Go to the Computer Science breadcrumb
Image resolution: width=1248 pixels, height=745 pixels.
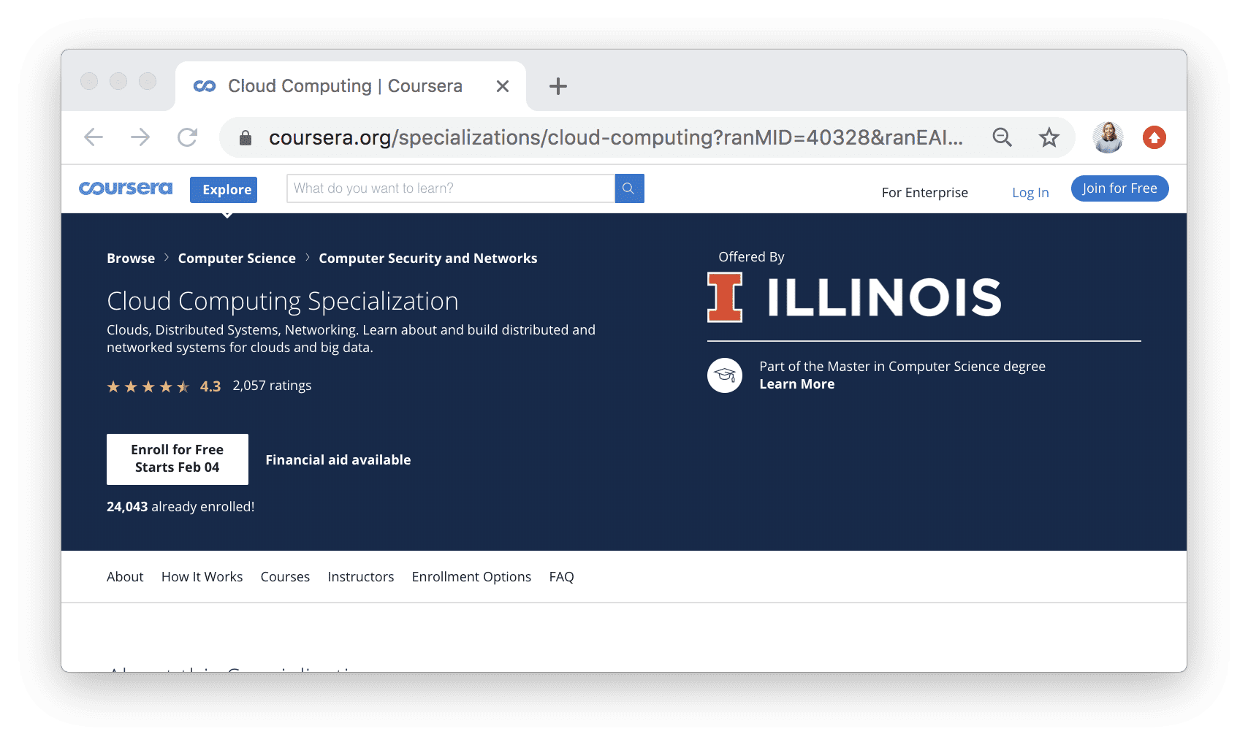point(237,259)
